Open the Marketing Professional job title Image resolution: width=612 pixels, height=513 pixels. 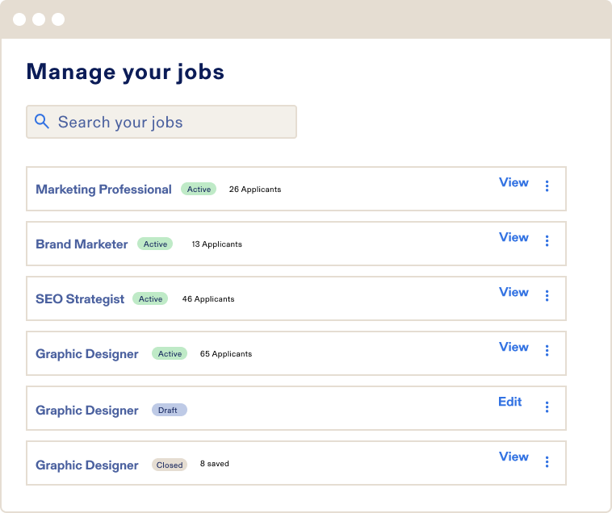pos(103,189)
